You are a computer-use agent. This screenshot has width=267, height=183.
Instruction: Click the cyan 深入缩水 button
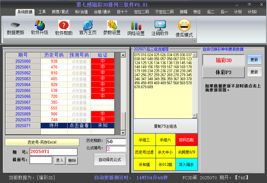(x=186, y=164)
